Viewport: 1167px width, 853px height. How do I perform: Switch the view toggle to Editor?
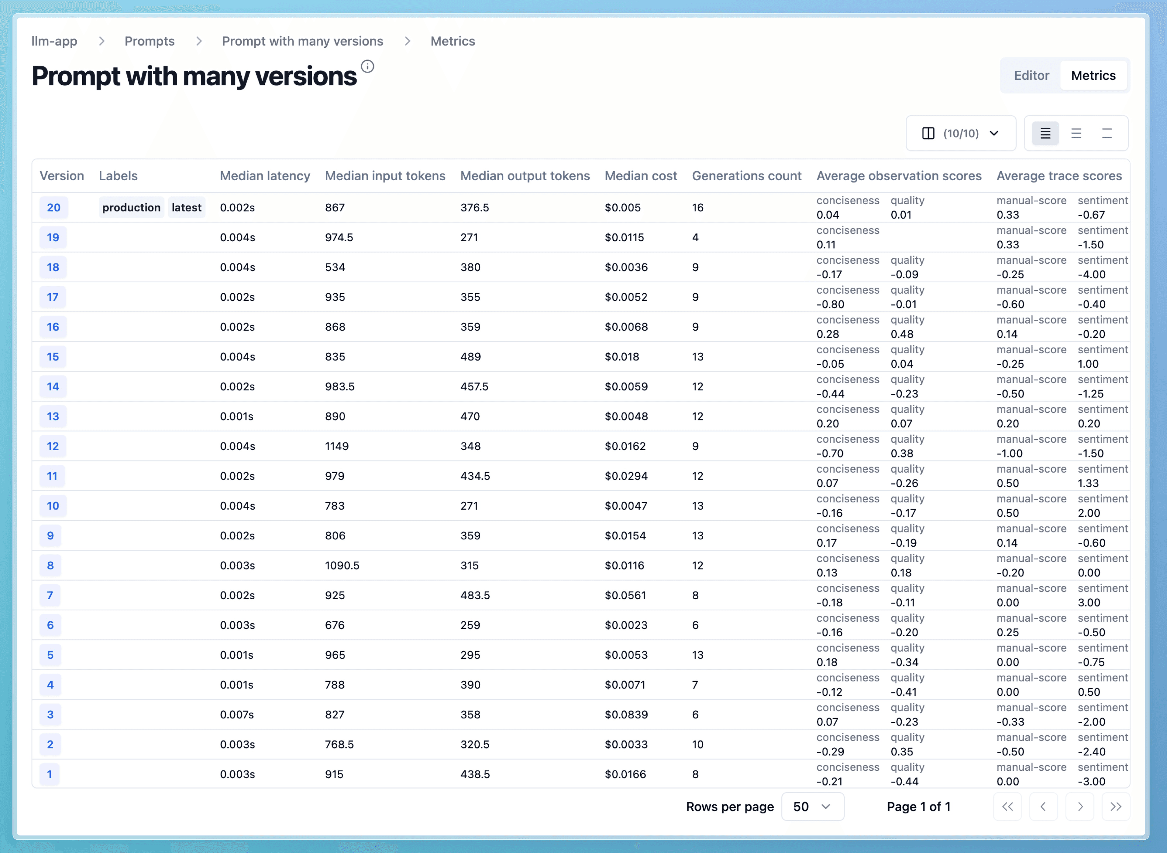1031,75
